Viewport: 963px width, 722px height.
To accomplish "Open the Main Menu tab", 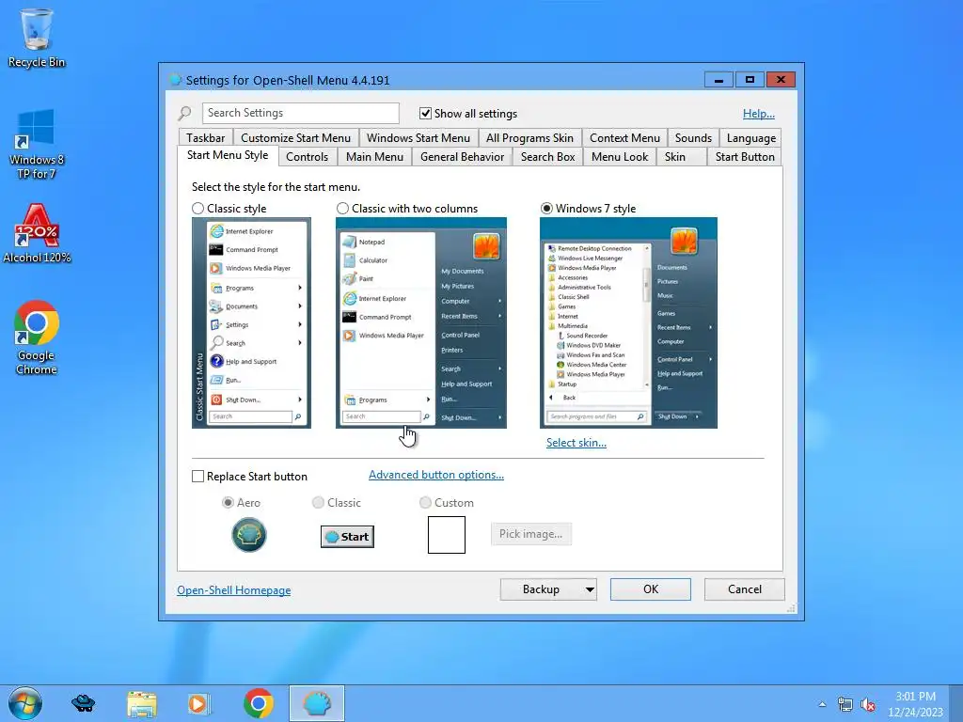I will coord(374,157).
